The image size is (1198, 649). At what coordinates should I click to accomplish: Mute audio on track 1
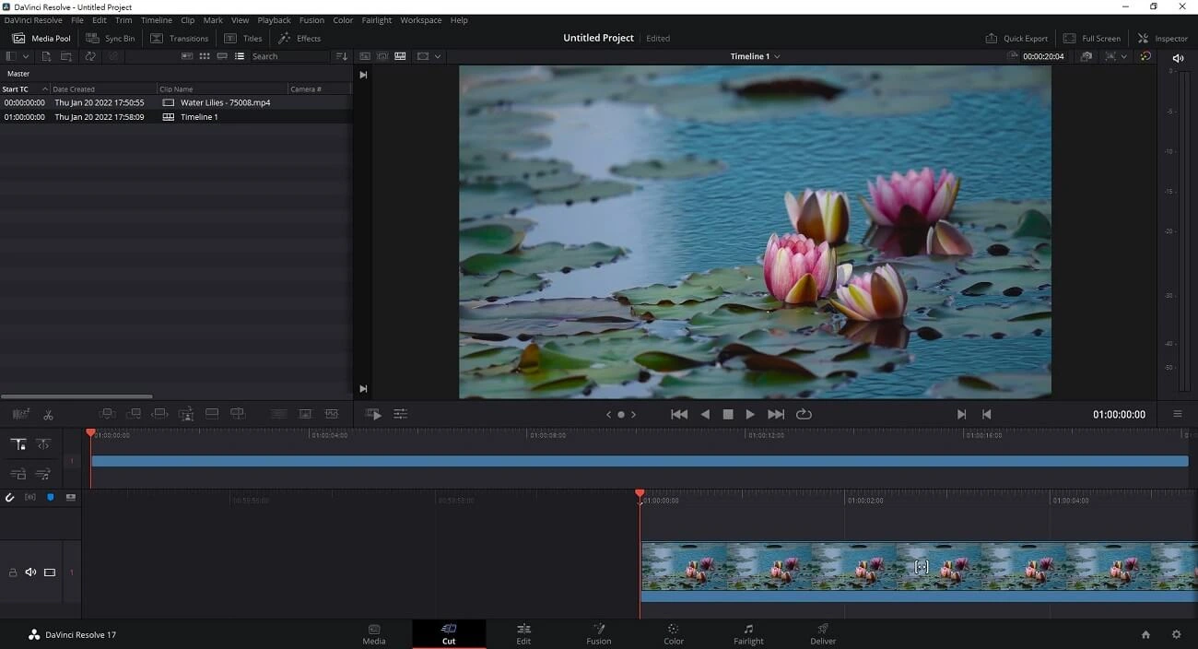click(x=30, y=572)
